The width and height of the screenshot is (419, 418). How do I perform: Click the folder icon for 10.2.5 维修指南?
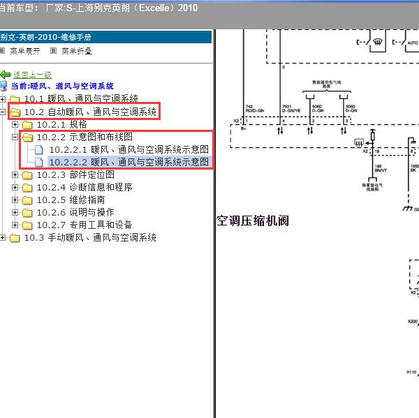click(x=27, y=200)
